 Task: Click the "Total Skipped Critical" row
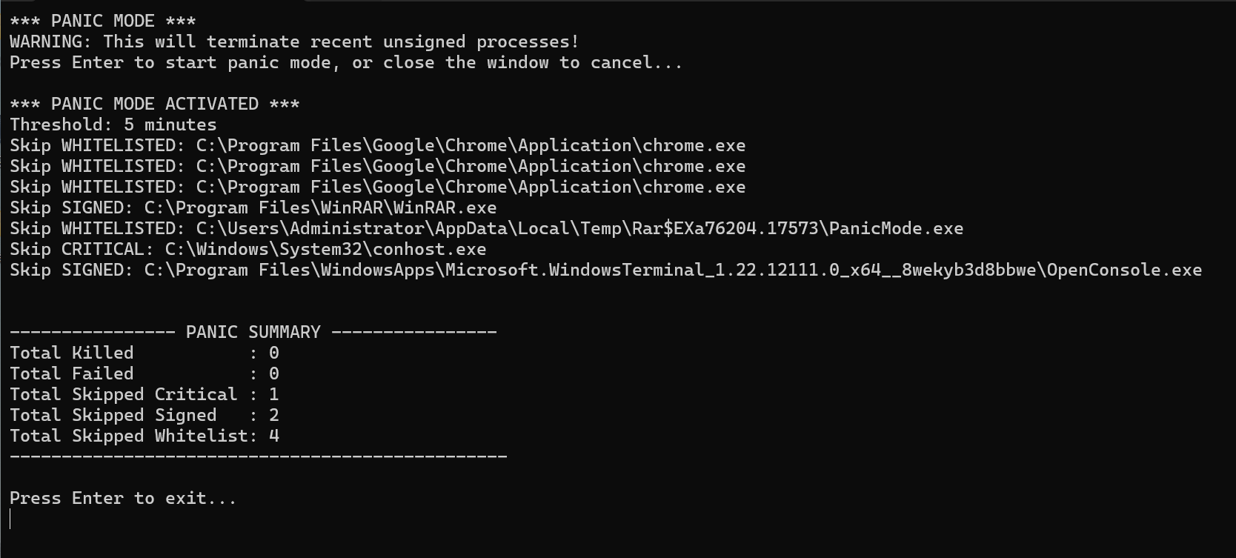144,394
